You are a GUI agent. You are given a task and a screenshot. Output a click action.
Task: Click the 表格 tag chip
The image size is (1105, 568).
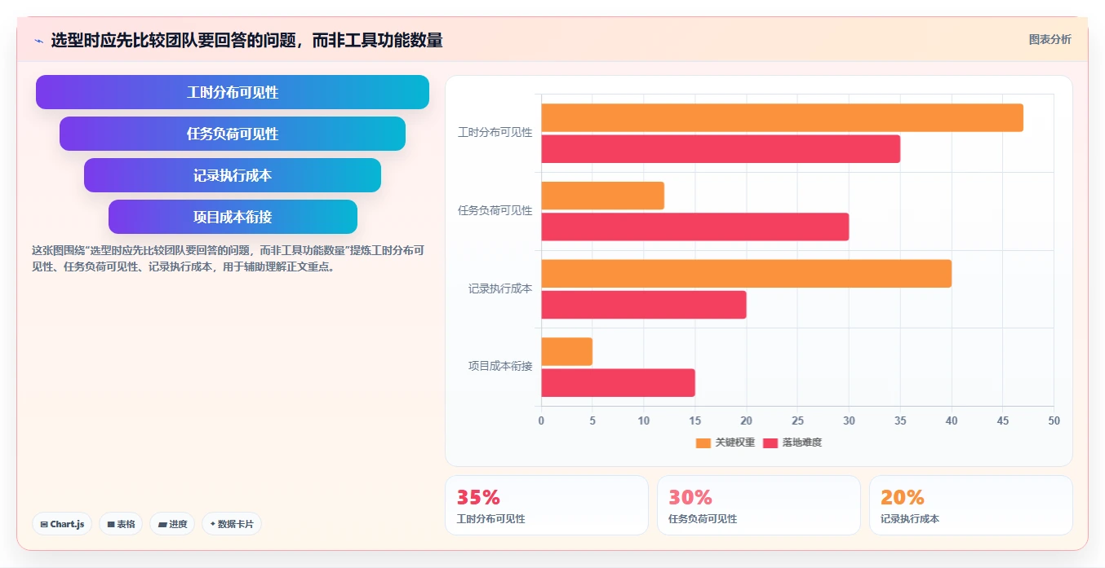click(x=121, y=524)
